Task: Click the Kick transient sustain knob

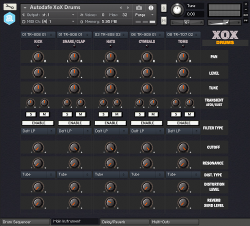Action: click(x=44, y=103)
